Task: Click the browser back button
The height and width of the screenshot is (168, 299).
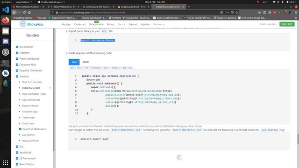Action: coord(14,13)
